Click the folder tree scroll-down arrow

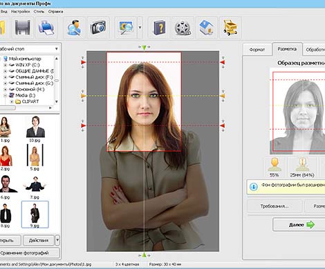(57, 101)
